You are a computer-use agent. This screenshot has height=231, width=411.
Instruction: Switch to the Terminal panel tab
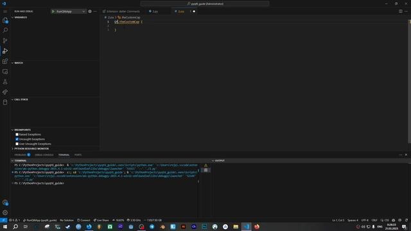(64, 155)
